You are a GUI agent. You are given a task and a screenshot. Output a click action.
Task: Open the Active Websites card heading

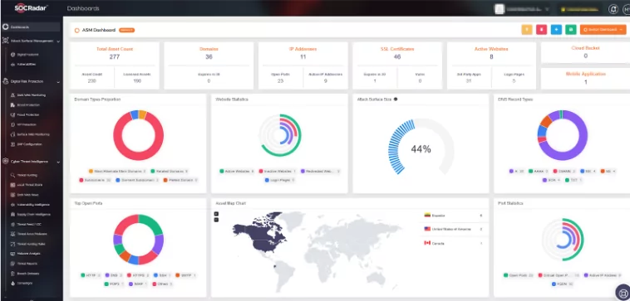491,49
